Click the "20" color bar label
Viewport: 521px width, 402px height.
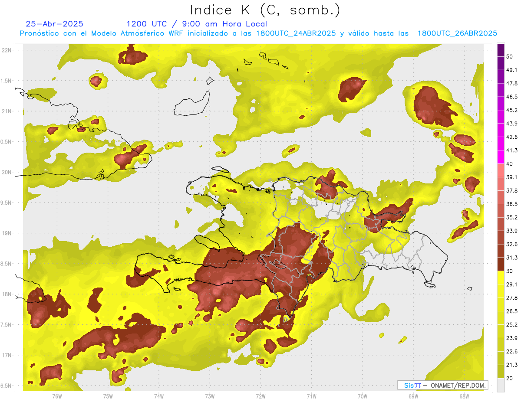coord(511,379)
